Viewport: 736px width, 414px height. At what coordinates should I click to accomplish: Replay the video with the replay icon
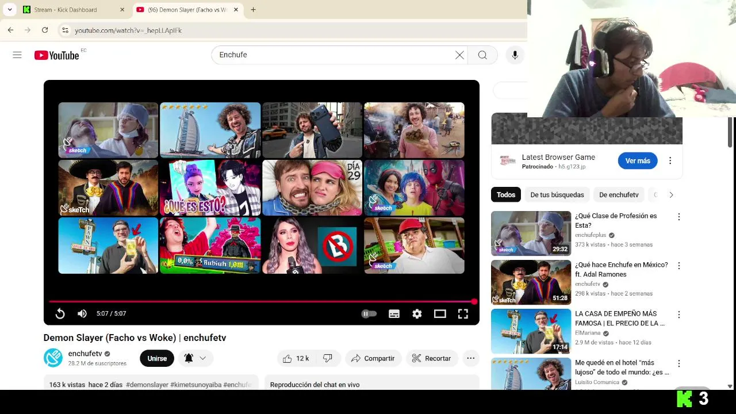pos(60,313)
